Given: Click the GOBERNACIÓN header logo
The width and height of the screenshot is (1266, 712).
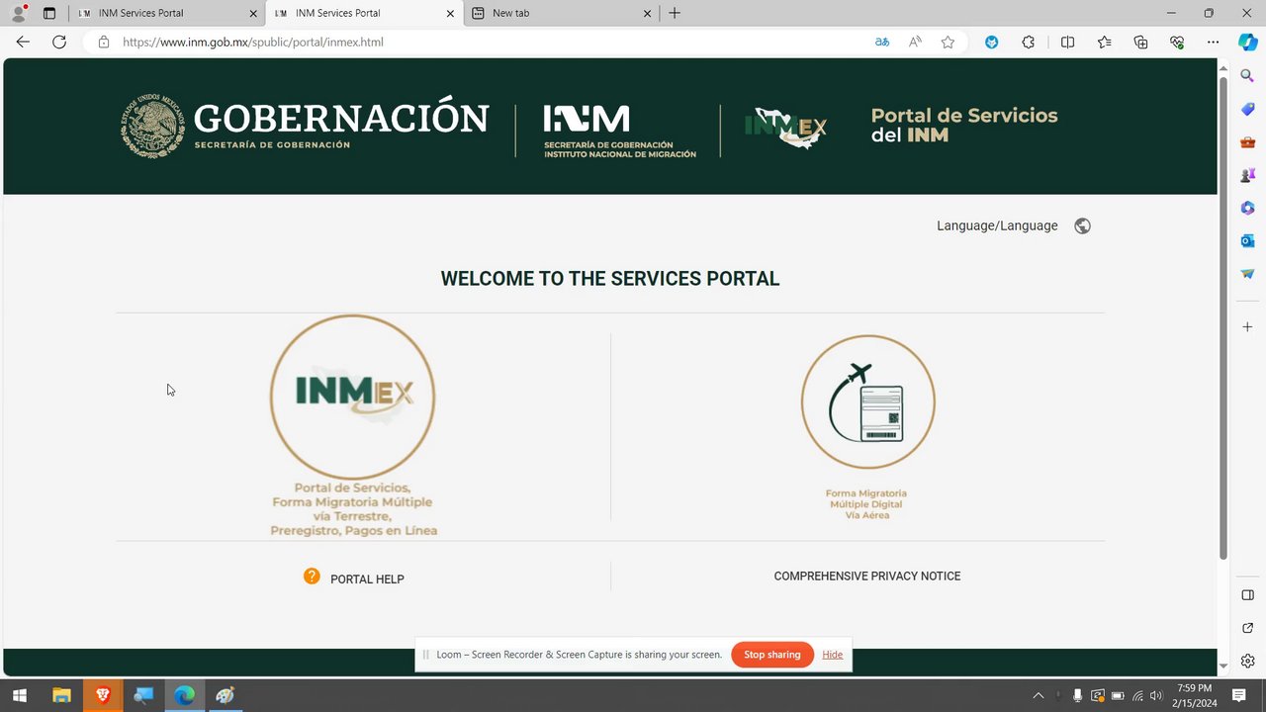Looking at the screenshot, I should (305, 126).
